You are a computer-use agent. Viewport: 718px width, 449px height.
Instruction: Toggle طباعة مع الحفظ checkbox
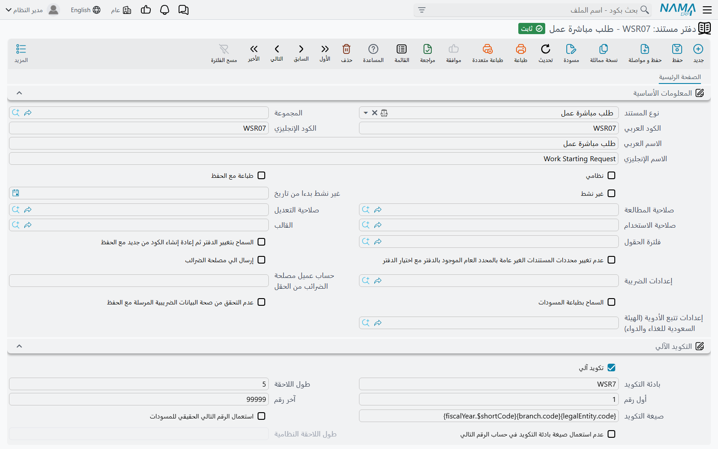262,176
